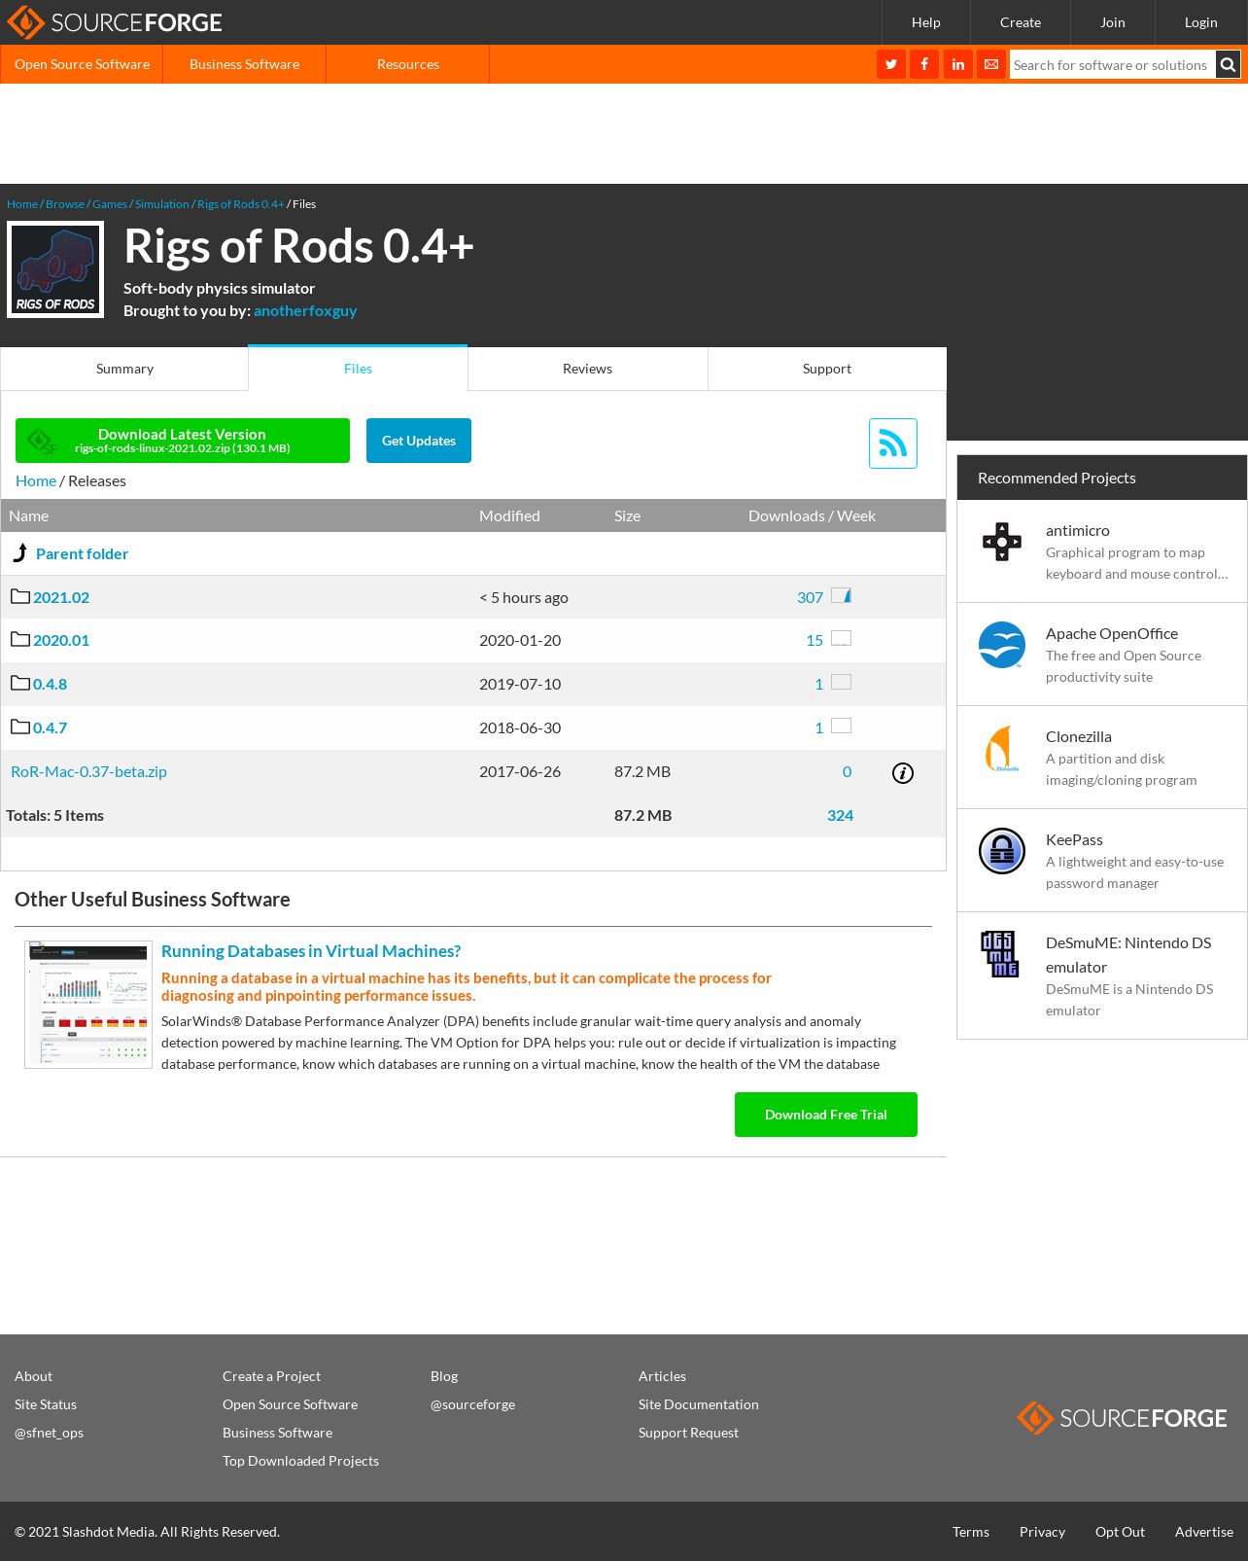Open the Resources menu
The width and height of the screenshot is (1248, 1561).
click(408, 64)
